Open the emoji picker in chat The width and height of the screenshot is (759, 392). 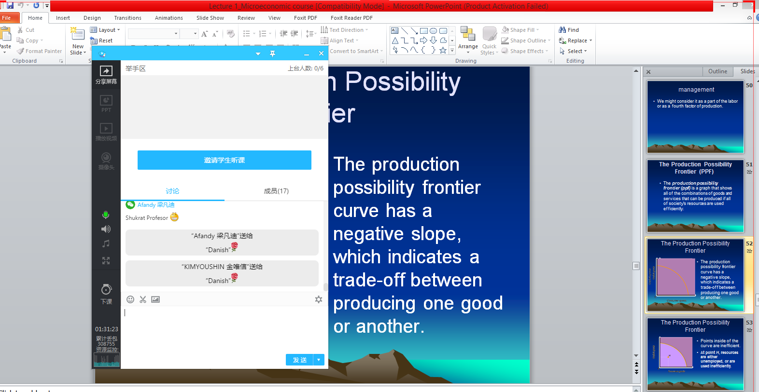click(x=130, y=299)
